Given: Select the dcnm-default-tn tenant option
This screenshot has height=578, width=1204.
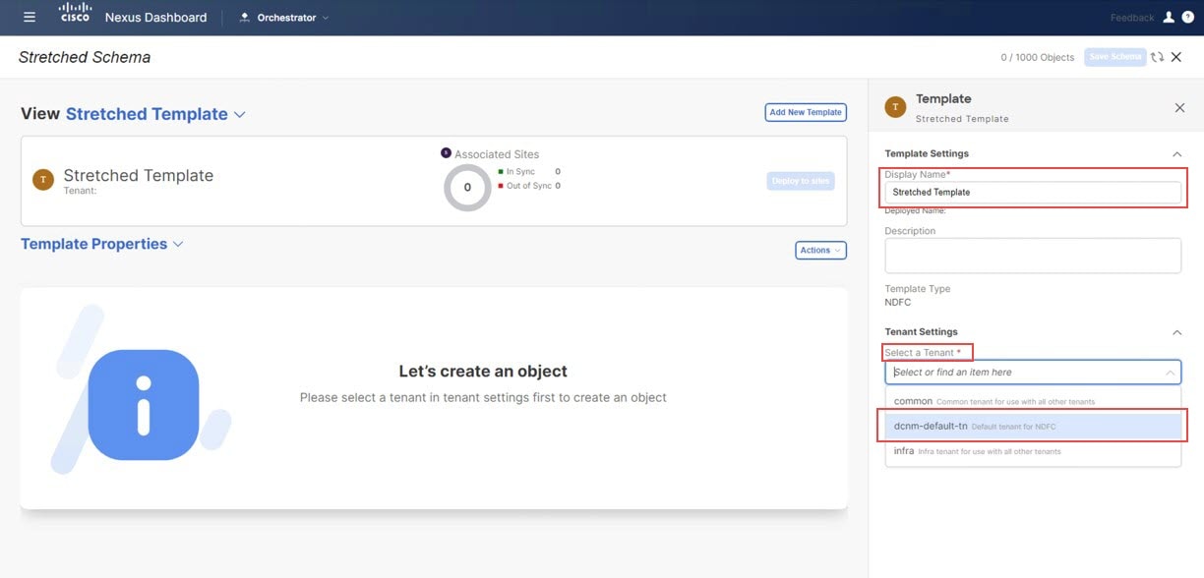Looking at the screenshot, I should (x=1033, y=426).
